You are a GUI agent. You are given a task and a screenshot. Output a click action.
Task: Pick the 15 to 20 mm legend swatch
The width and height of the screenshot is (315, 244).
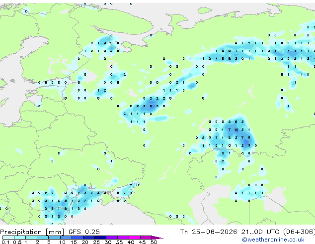[78, 238]
